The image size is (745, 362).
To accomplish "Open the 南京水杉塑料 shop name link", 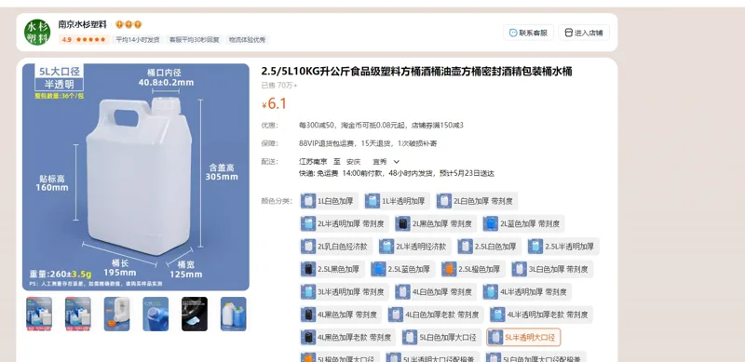I will click(x=83, y=25).
